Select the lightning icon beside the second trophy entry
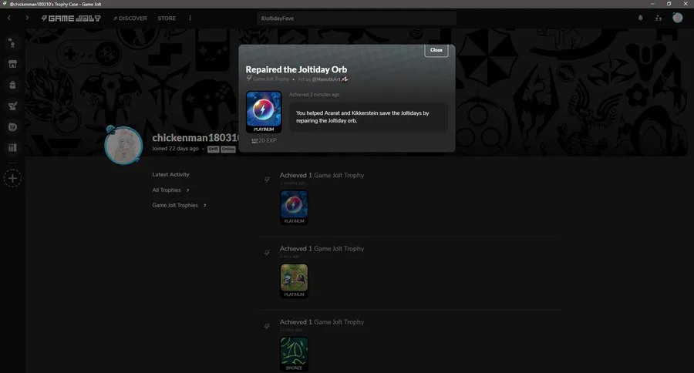Screen dimensions: 694x373 [x=267, y=253]
